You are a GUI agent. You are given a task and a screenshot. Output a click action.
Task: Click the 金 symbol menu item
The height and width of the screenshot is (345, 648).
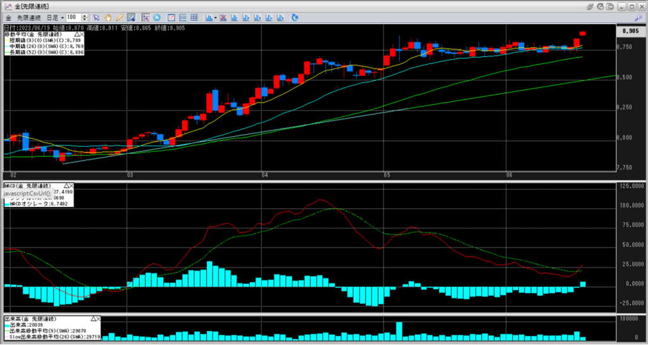pyautogui.click(x=8, y=17)
